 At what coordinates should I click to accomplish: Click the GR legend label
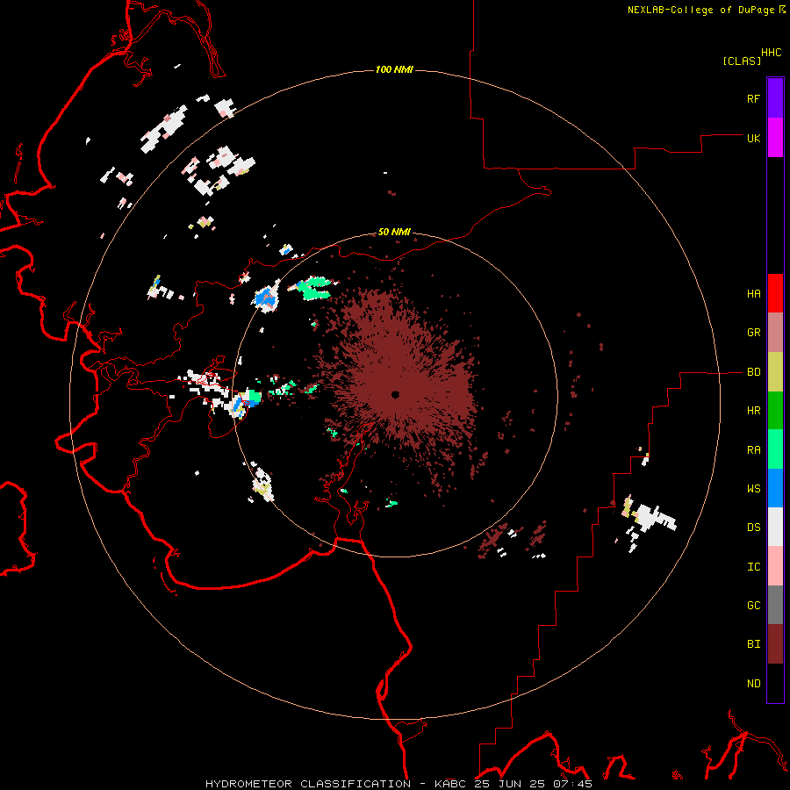pos(754,333)
